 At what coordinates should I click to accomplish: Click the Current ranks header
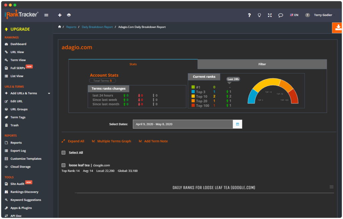tap(204, 77)
